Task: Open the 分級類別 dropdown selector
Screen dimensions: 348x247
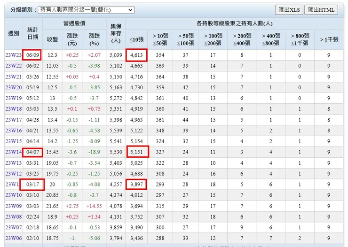Action: (86, 10)
